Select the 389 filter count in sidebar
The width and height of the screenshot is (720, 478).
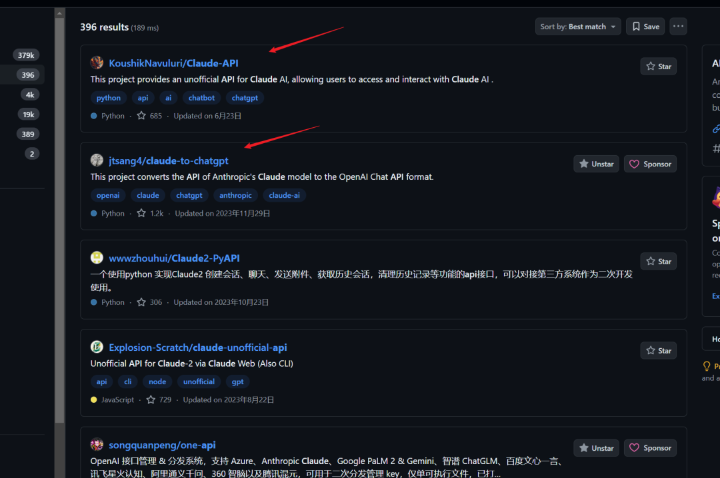pyautogui.click(x=28, y=134)
